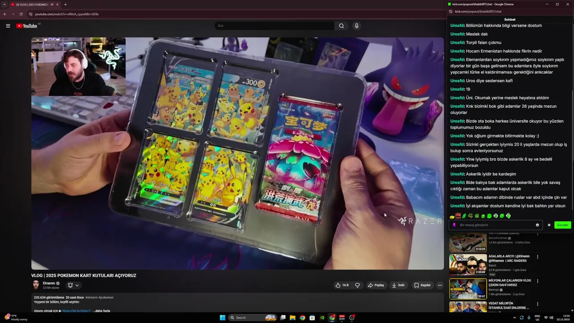Click message 'Torpil falan çokmu'
574x323 pixels.
click(x=483, y=43)
